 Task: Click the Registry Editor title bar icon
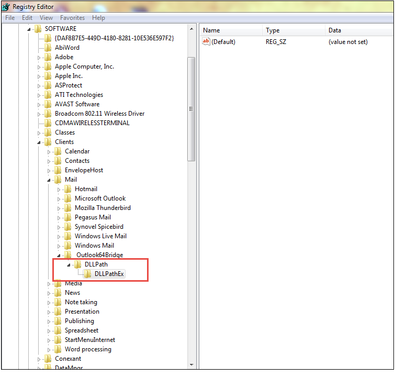6,7
